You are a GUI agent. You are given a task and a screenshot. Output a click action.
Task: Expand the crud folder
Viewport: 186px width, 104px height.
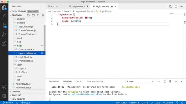coord(19,38)
